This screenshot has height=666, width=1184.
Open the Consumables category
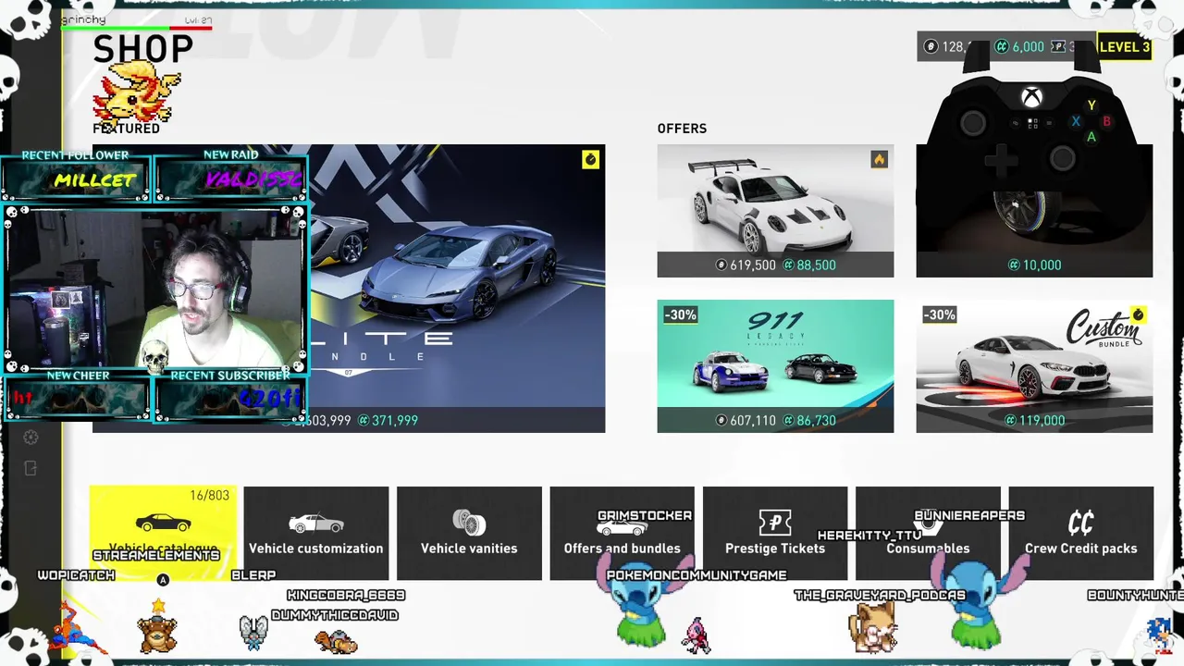click(928, 533)
